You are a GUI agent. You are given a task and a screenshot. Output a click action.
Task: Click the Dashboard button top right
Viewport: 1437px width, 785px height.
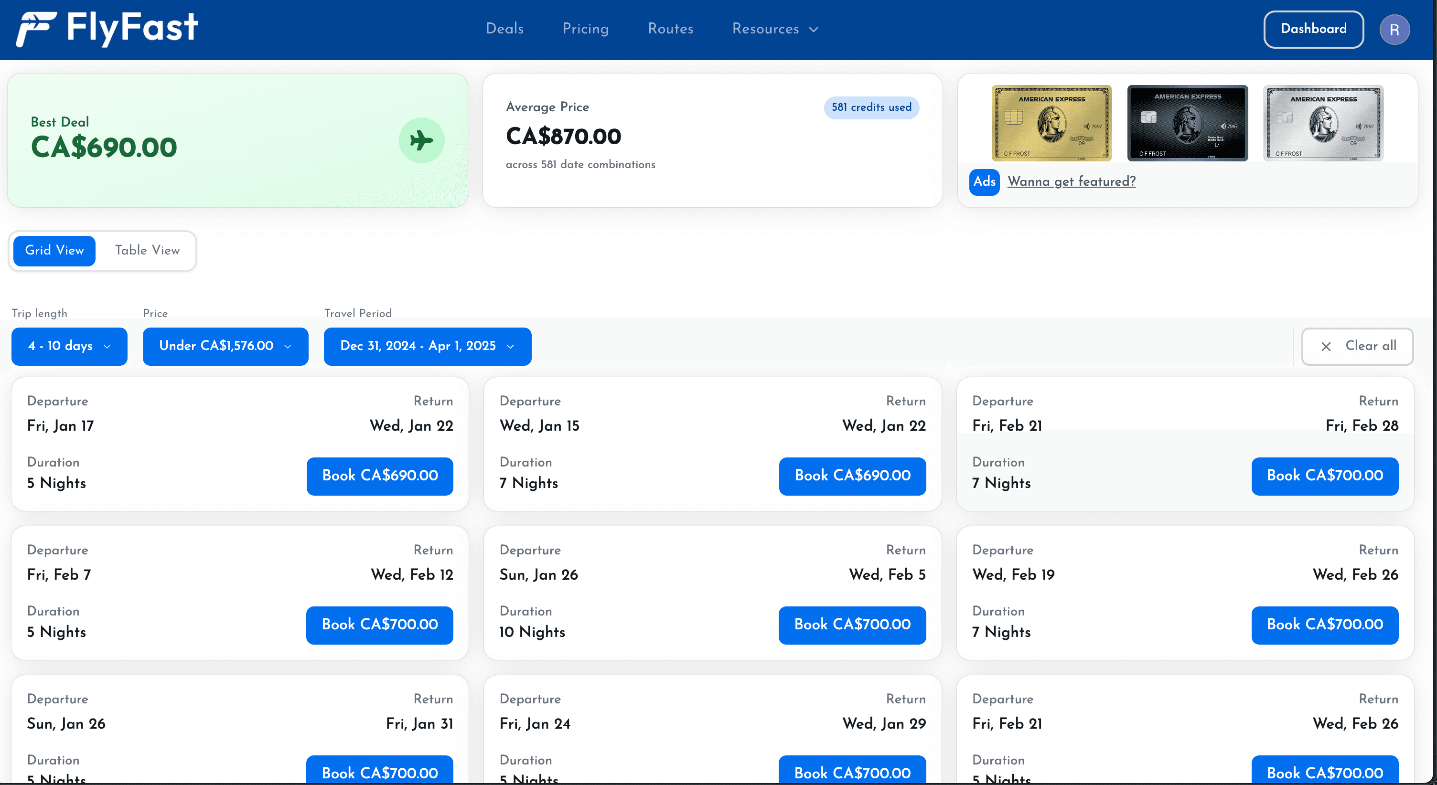[x=1313, y=29]
